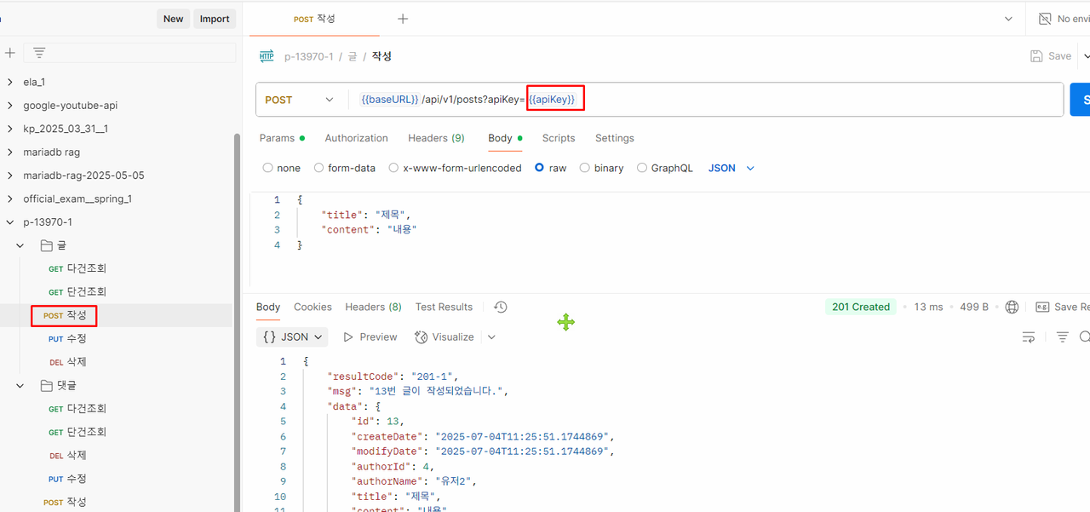Click the Import button

point(215,19)
